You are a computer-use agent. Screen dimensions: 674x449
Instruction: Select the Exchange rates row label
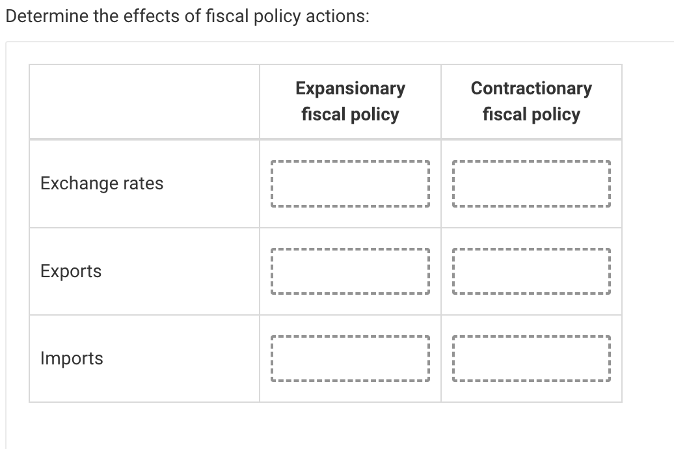coord(101,184)
